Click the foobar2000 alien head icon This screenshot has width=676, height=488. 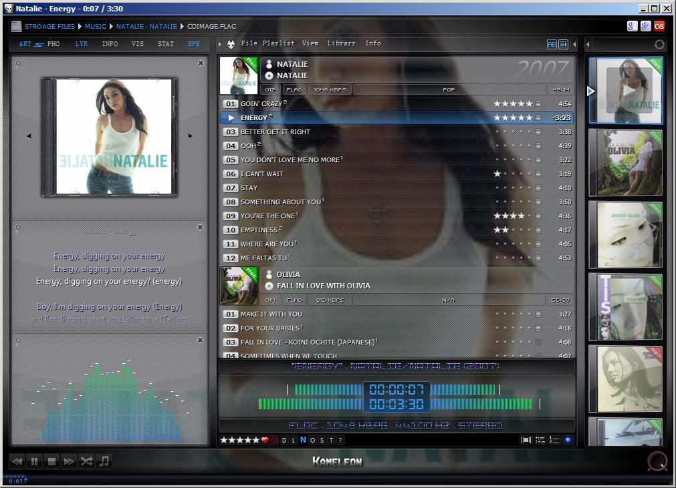tap(231, 44)
